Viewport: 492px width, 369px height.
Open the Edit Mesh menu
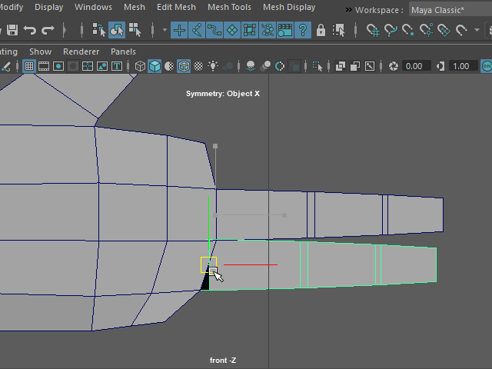[x=176, y=7]
